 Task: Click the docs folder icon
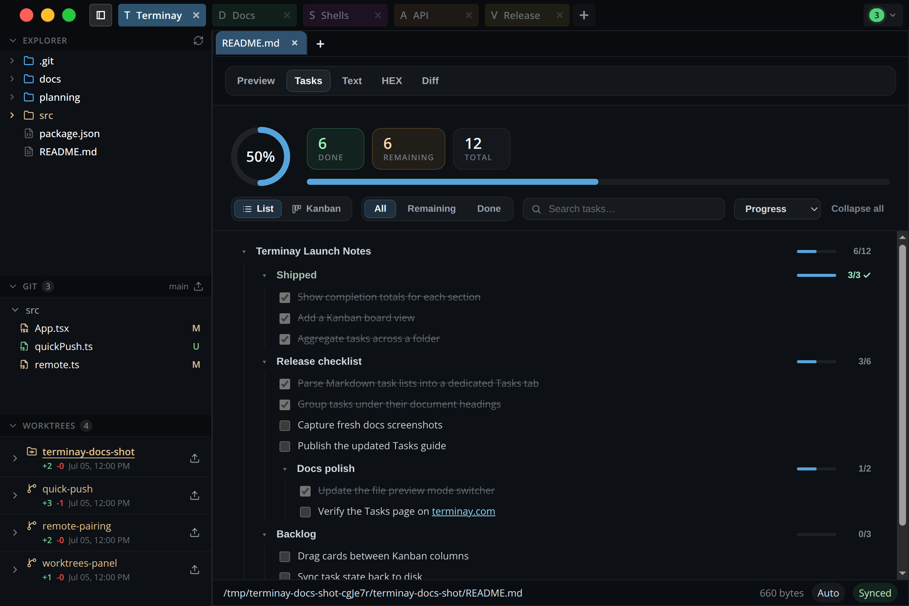click(x=29, y=79)
